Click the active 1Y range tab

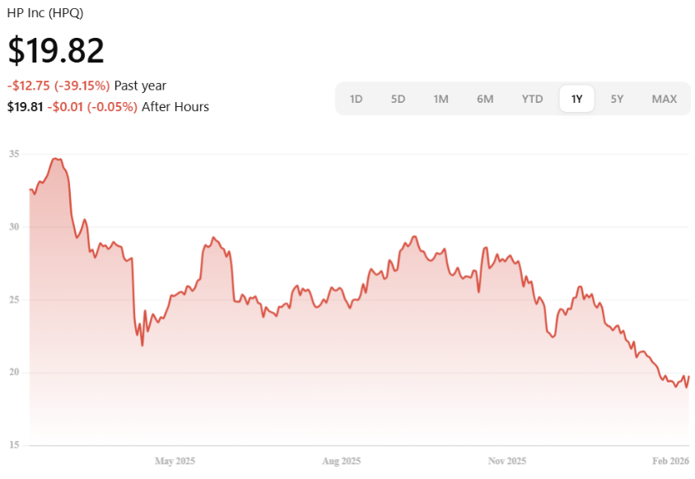pos(577,99)
